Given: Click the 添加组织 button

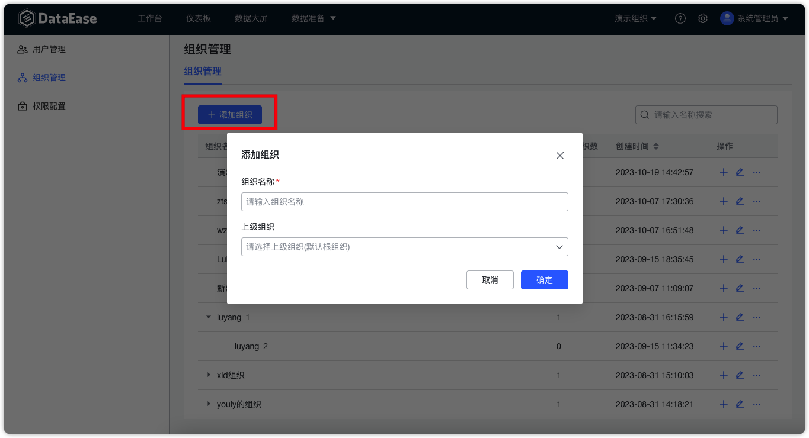Looking at the screenshot, I should coord(230,115).
